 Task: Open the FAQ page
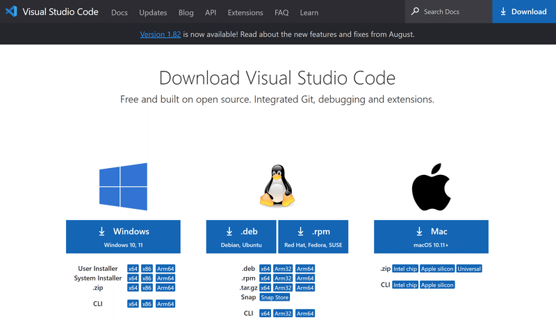click(281, 12)
